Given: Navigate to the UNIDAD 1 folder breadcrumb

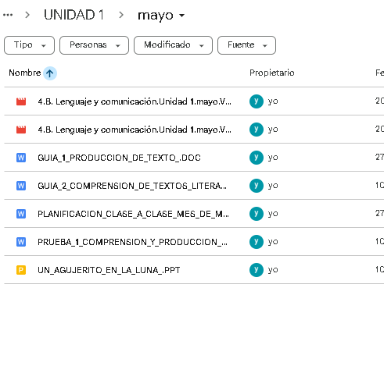Looking at the screenshot, I should pos(74,15).
